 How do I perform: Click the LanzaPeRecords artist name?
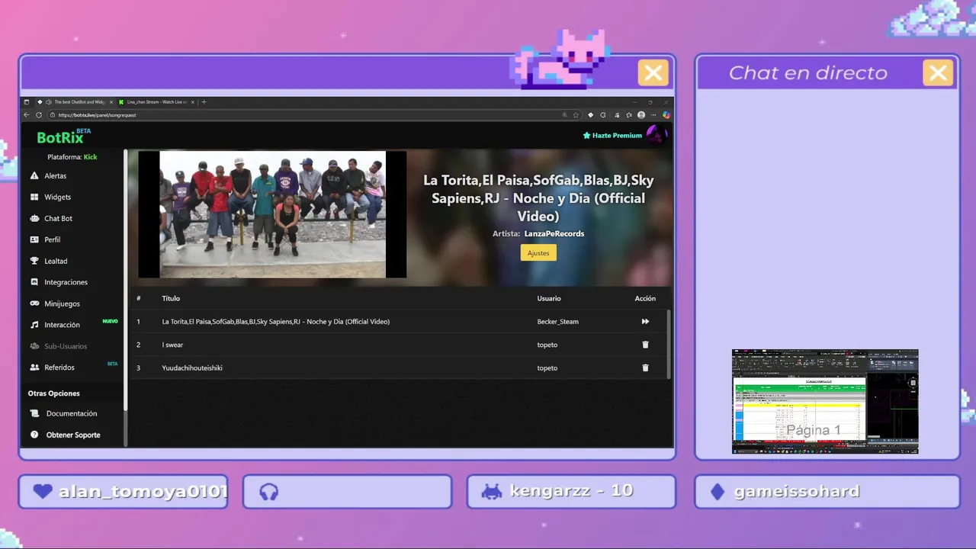point(554,233)
